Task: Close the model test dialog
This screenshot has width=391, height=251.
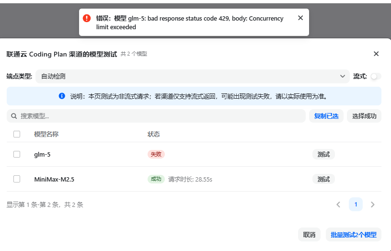Action: [x=376, y=54]
